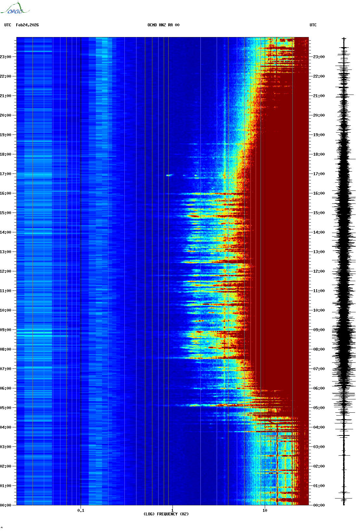358x531 pixels.
Task: Click the 14:00 label on the right time axis
Action: tap(319, 232)
